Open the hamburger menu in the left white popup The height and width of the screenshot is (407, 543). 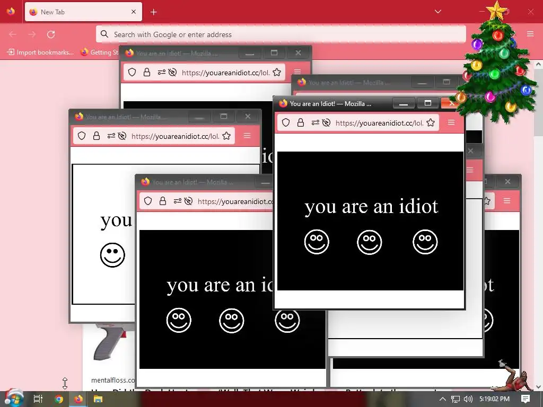pos(247,136)
